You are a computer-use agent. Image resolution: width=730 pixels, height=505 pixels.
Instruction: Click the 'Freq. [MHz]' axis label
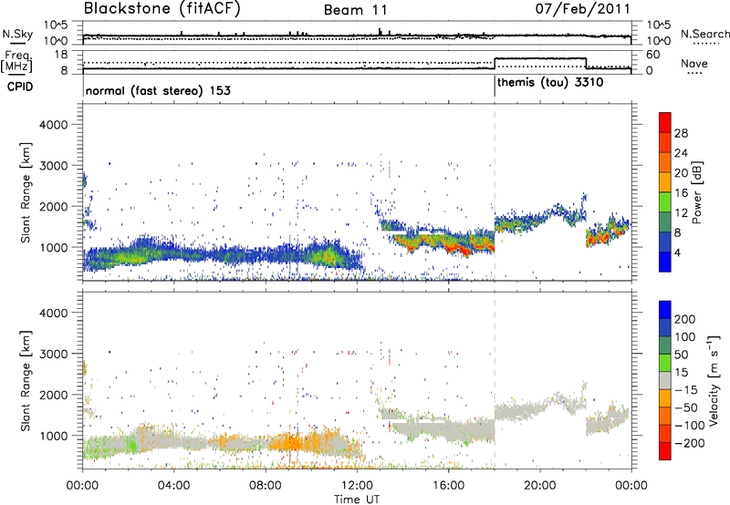(16, 62)
